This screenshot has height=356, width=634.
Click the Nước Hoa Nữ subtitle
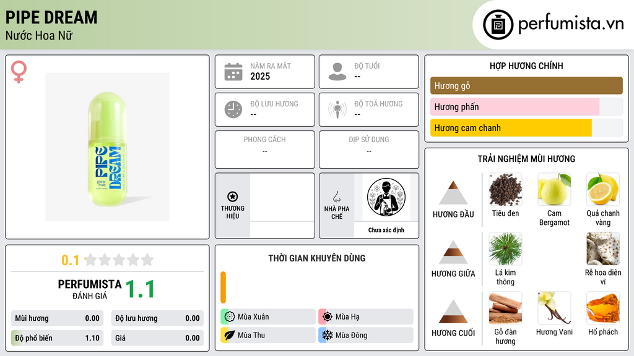coord(39,35)
